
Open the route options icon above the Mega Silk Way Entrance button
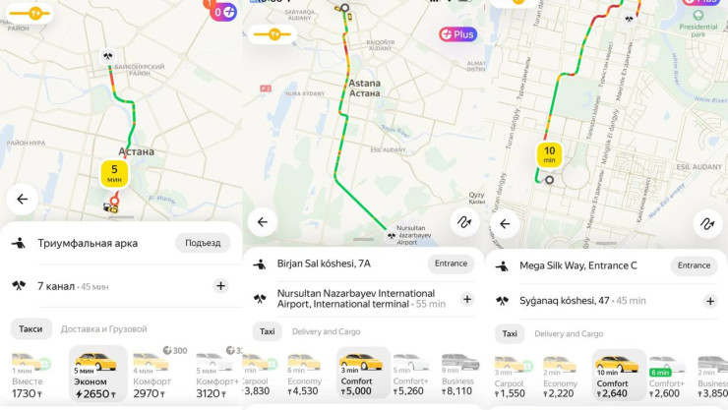pyautogui.click(x=706, y=223)
